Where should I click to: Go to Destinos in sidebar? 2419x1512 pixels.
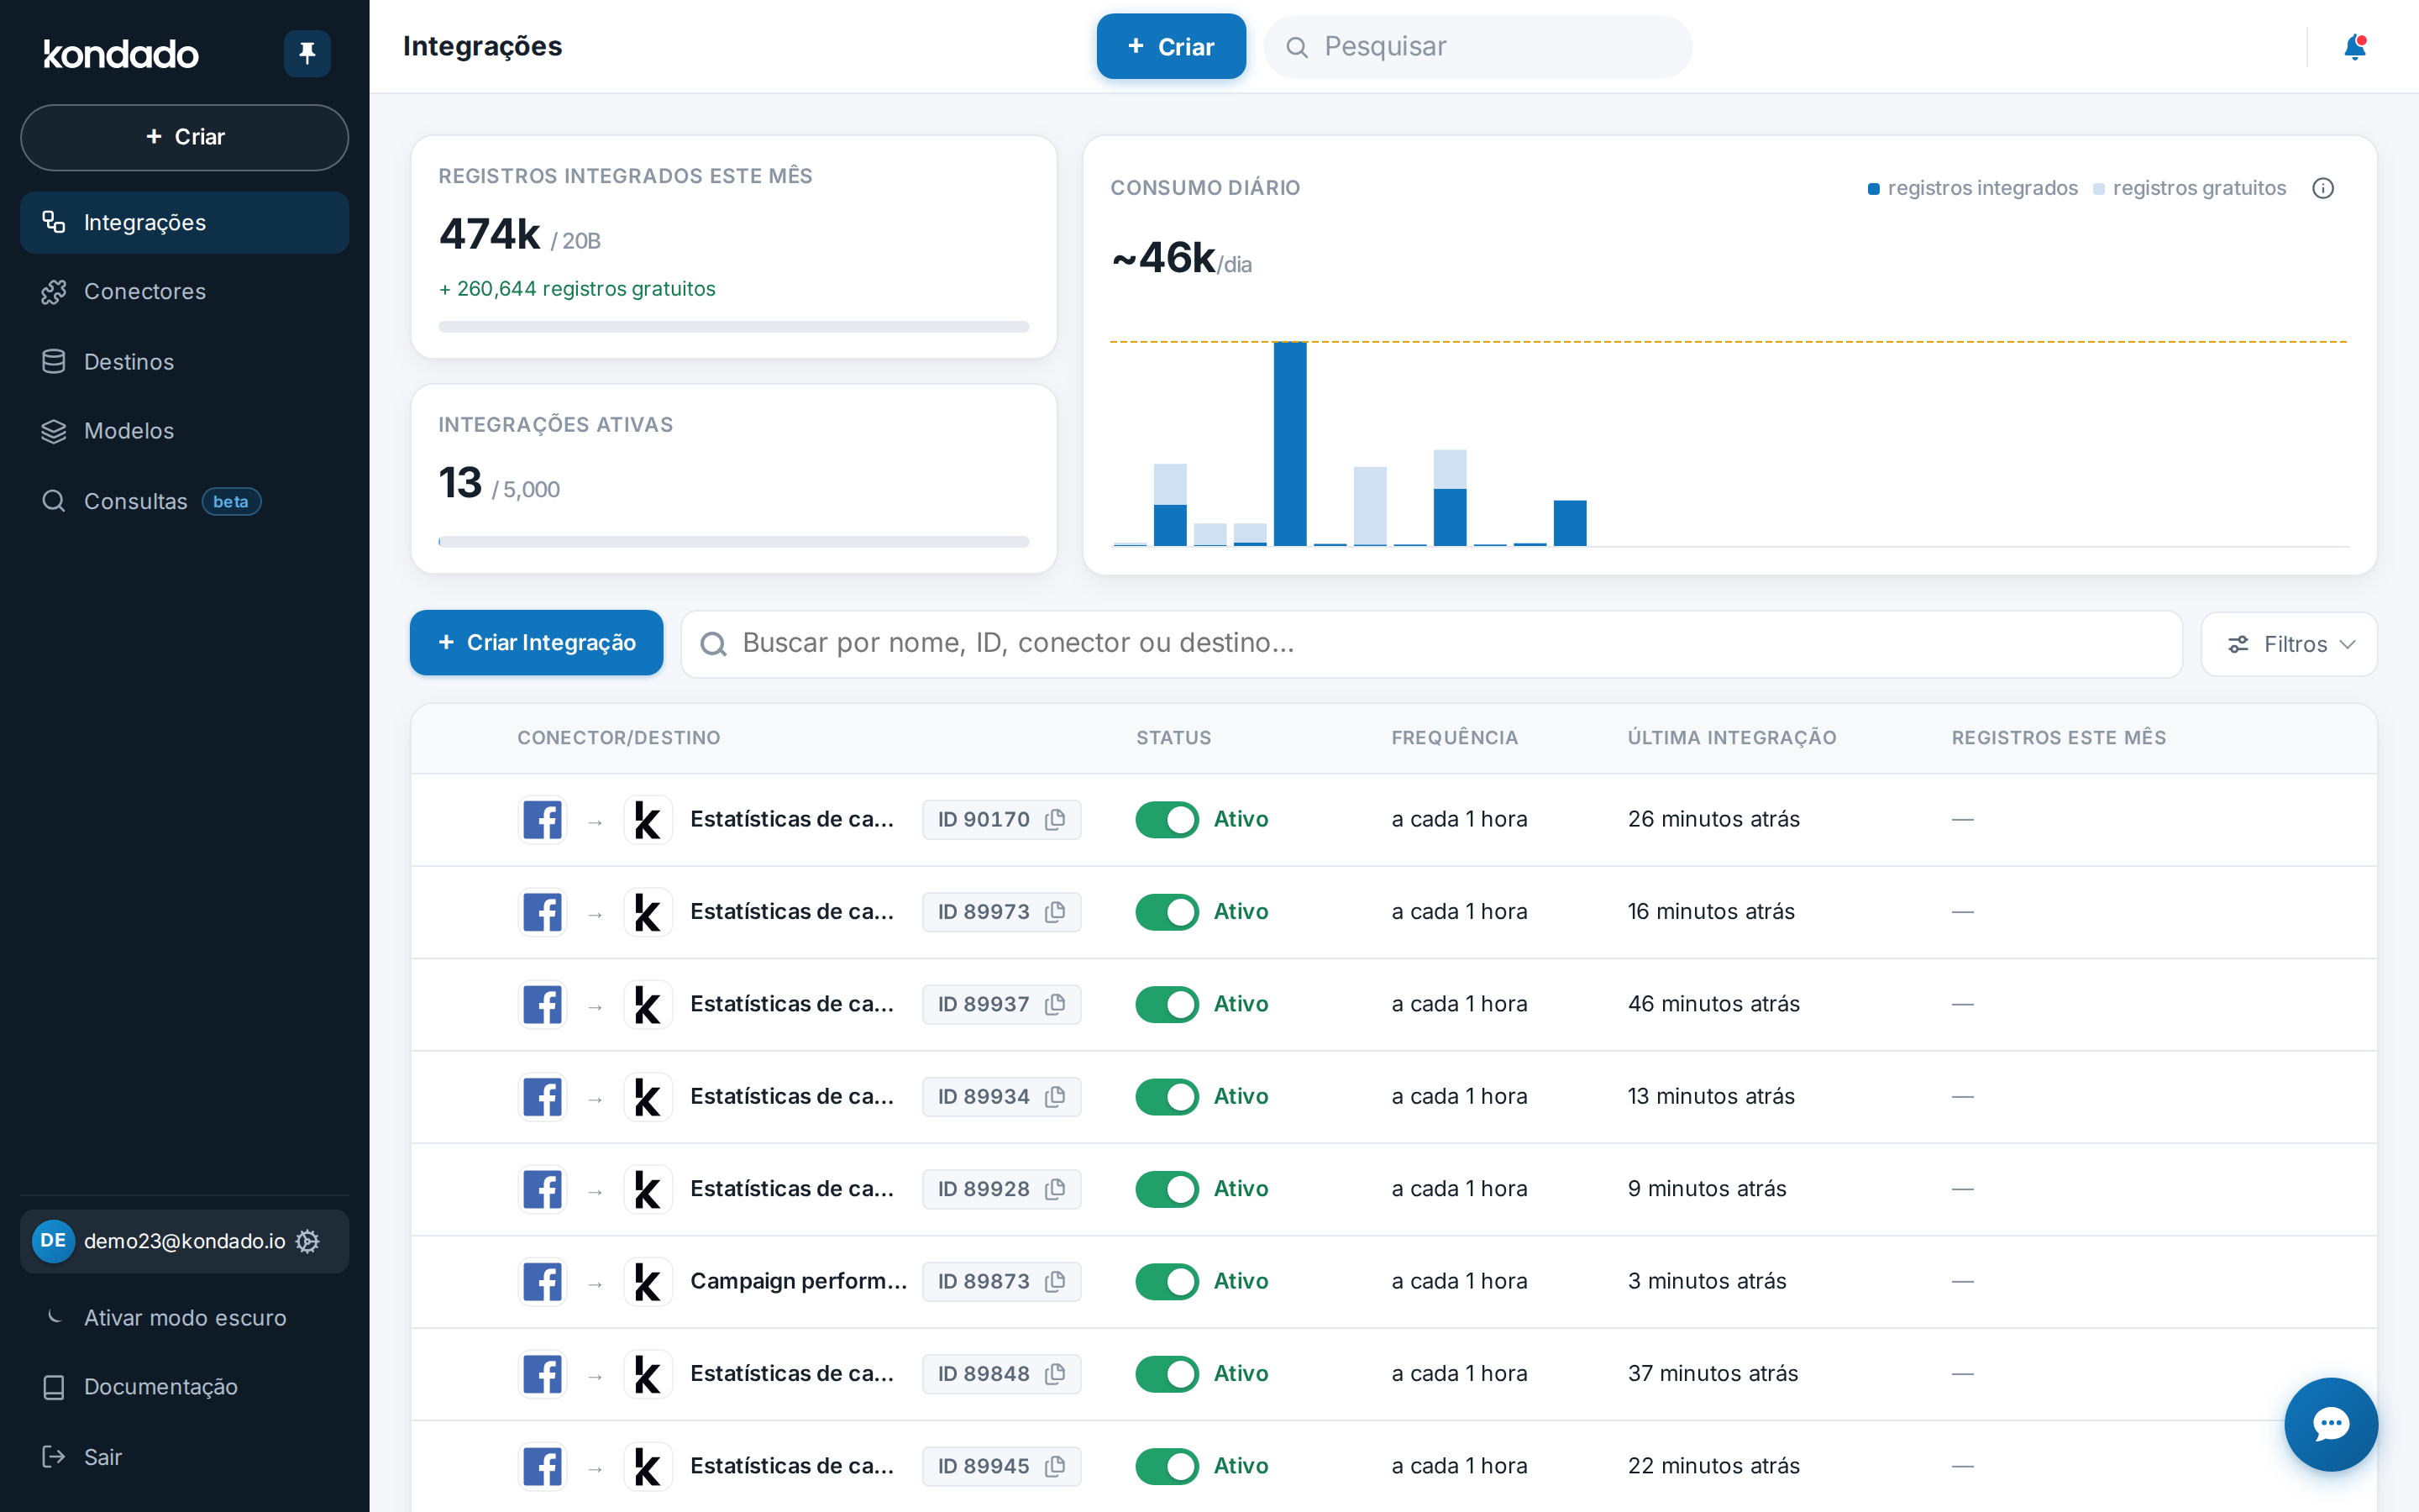185,362
